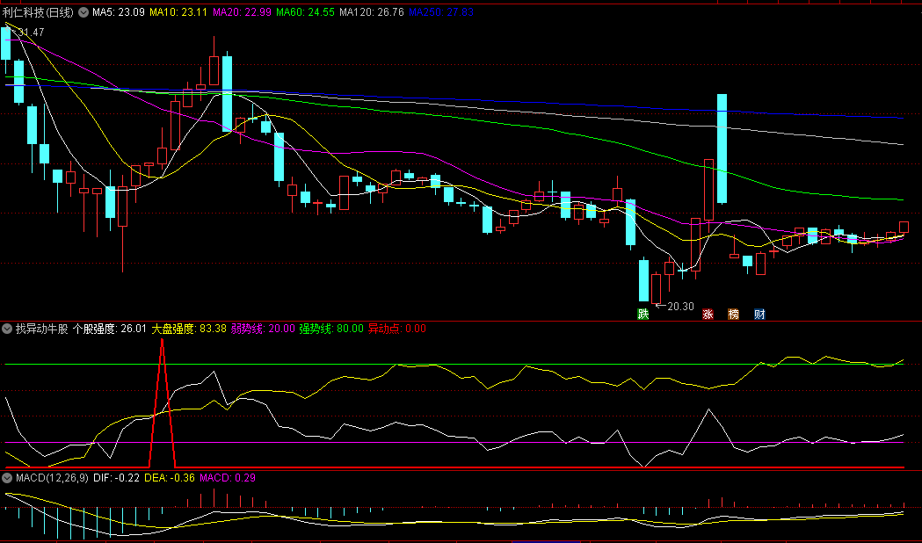Open the MACD(12,26,9) indicator dropdown arrow
This screenshot has height=543, width=922.
[x=6, y=478]
